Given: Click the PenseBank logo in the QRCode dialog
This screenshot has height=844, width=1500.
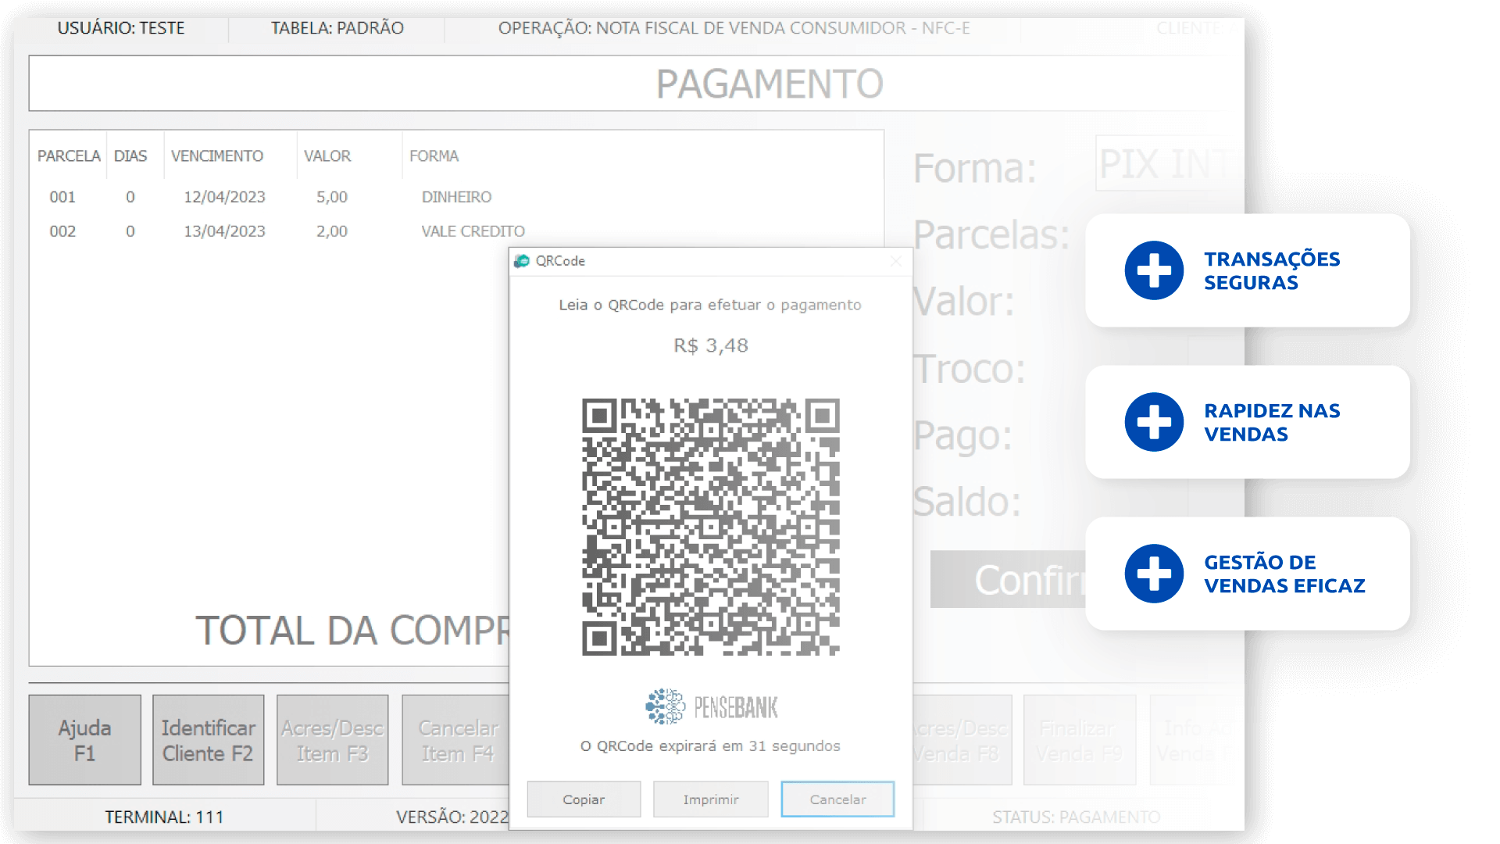Looking at the screenshot, I should 709,706.
